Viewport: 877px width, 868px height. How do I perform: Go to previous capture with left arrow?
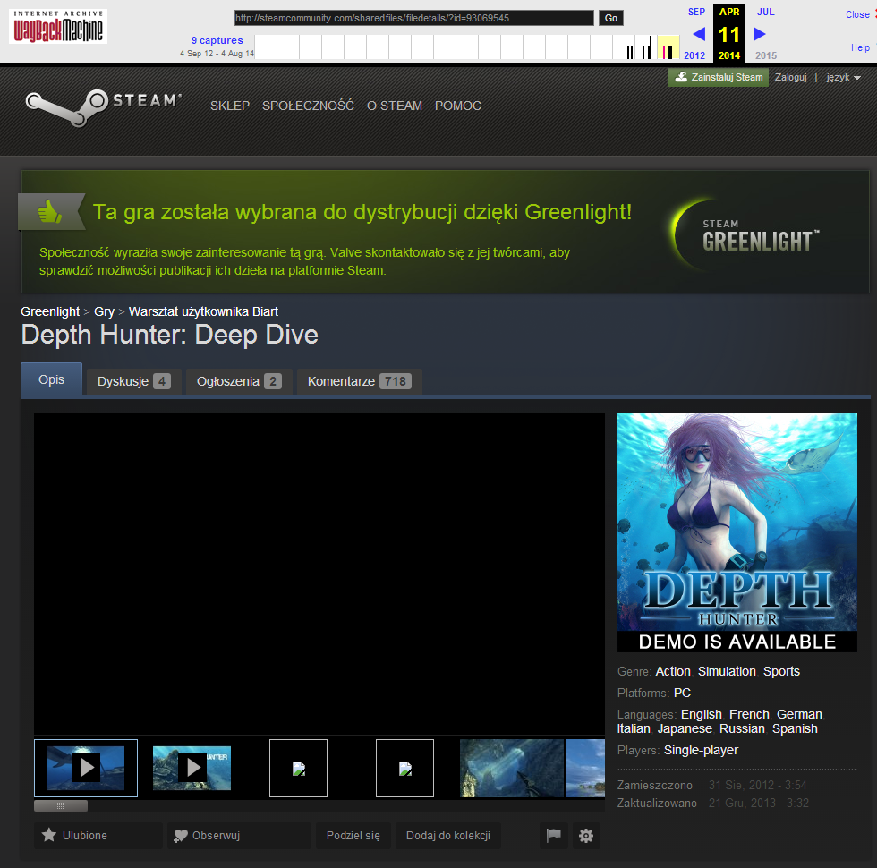tap(699, 34)
